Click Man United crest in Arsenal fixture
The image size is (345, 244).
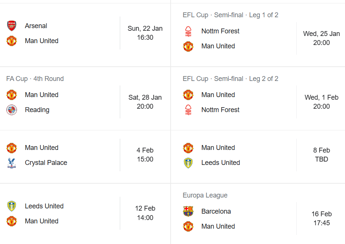coord(12,41)
